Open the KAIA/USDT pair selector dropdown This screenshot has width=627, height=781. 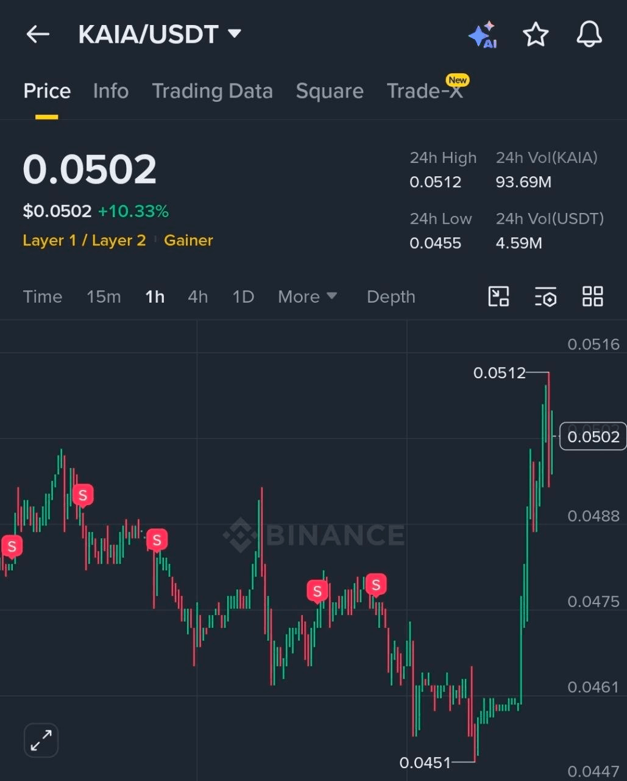click(x=160, y=34)
